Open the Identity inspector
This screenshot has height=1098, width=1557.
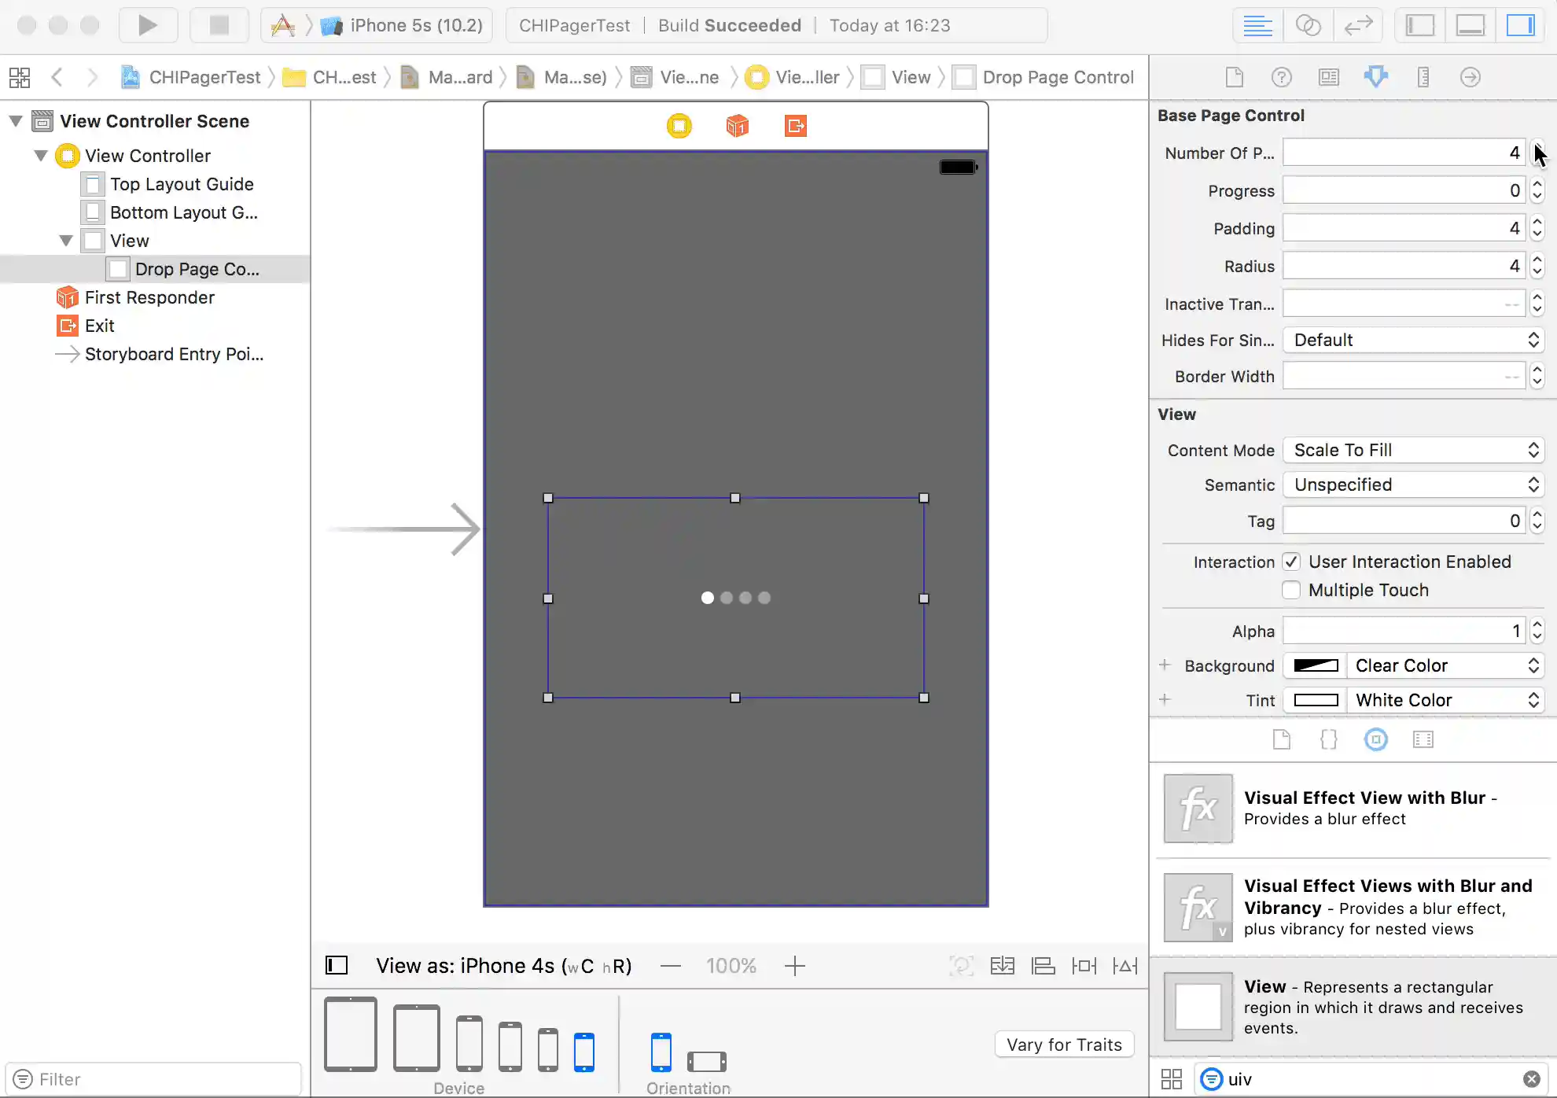[1328, 77]
